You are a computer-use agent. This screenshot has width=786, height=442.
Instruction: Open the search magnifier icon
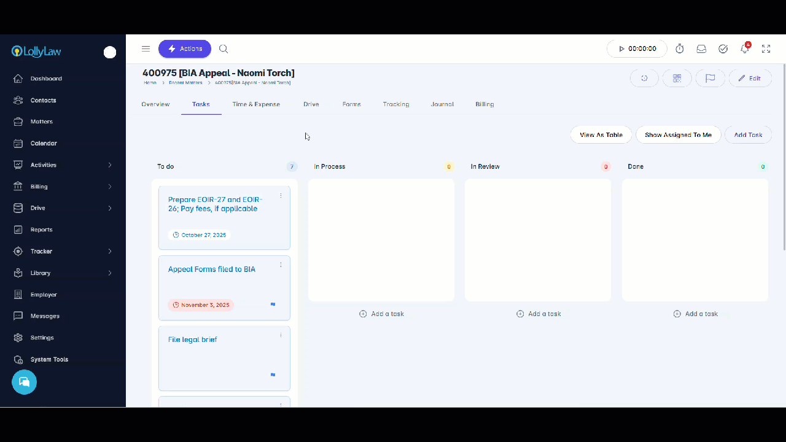224,49
